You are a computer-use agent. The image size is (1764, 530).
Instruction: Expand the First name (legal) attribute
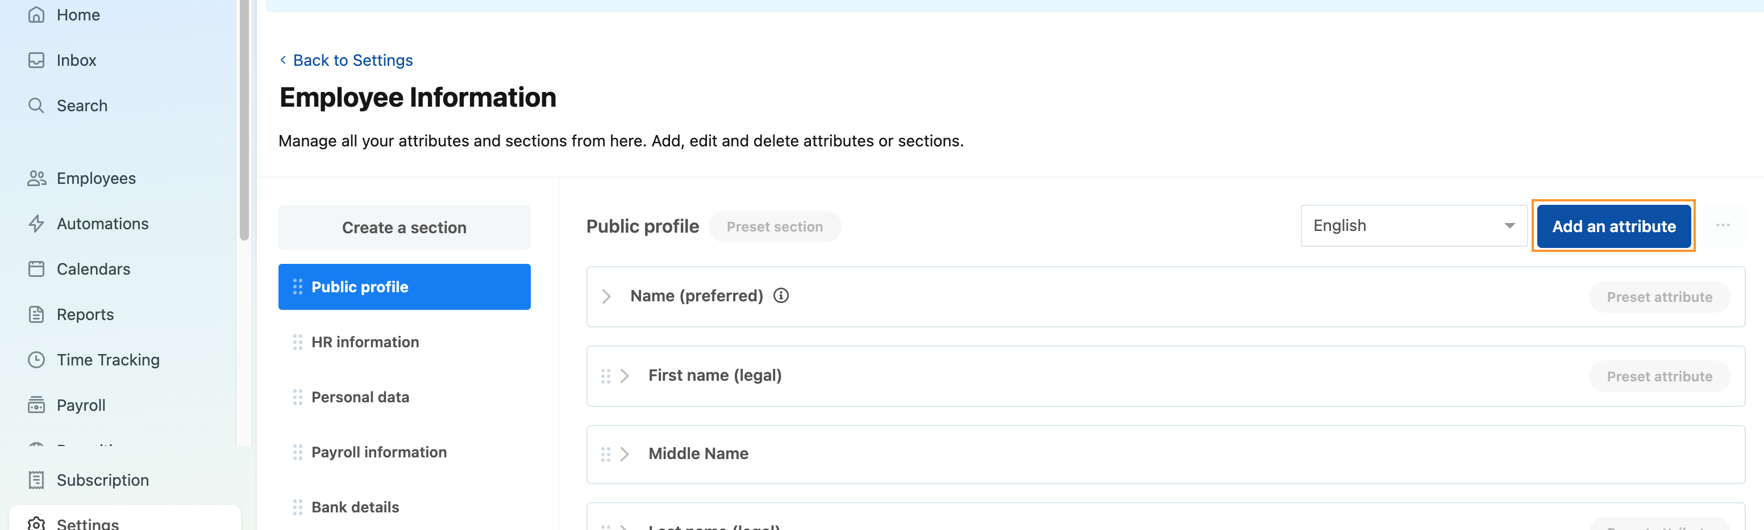(625, 376)
